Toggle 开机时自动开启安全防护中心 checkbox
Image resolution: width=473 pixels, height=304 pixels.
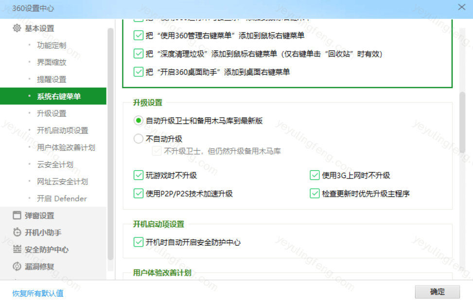coord(138,242)
